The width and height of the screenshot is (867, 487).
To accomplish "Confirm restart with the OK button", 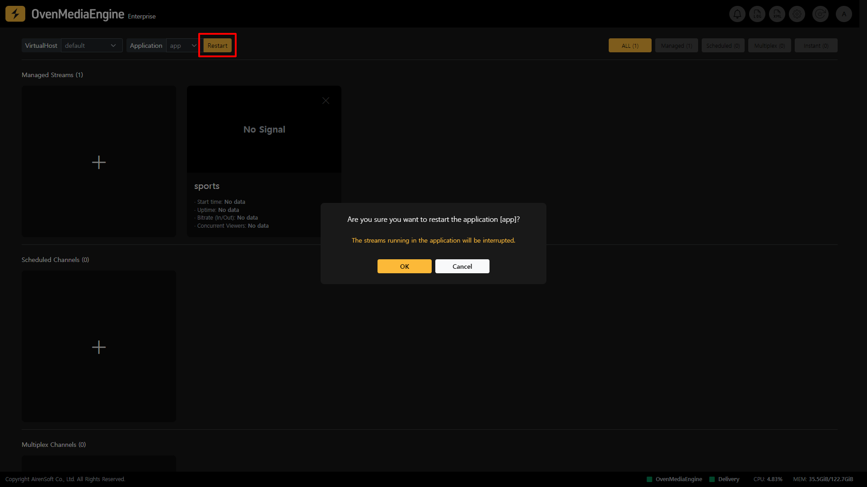I will 404,266.
